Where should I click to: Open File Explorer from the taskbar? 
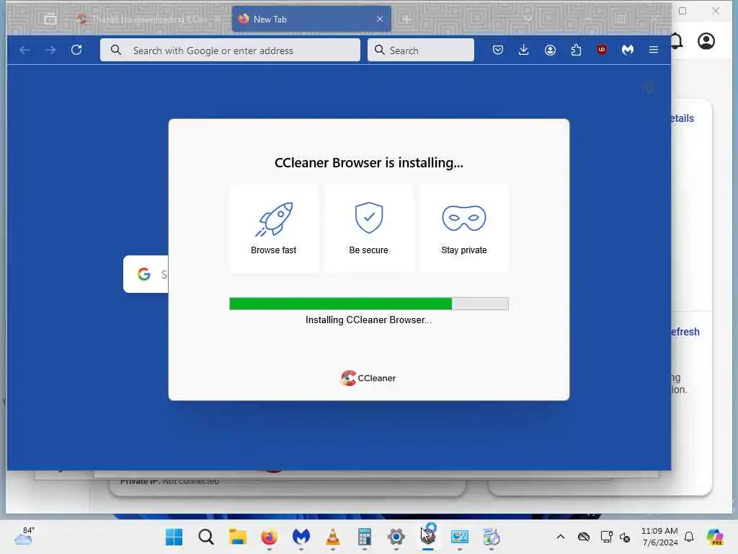237,537
